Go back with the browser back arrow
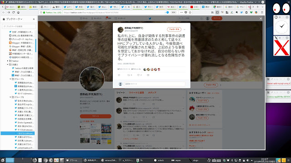The width and height of the screenshot is (291, 163). [x=4, y=12]
